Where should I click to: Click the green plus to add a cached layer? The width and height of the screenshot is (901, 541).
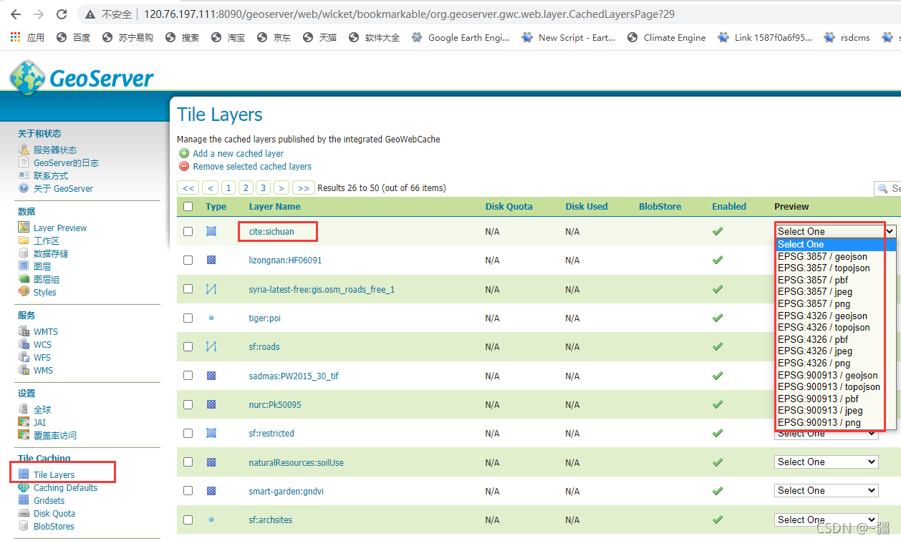pyautogui.click(x=185, y=153)
